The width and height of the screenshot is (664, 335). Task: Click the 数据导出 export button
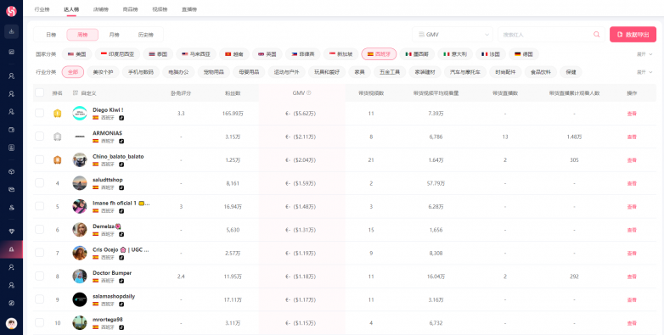click(x=633, y=35)
